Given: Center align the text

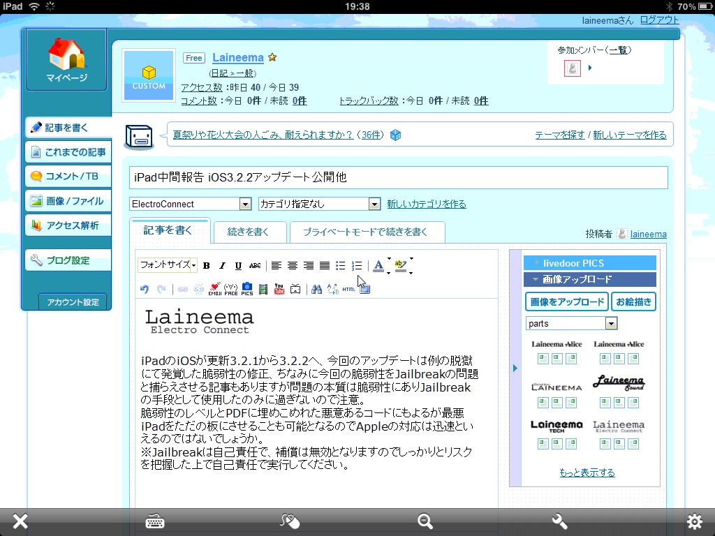Looking at the screenshot, I should (x=293, y=265).
